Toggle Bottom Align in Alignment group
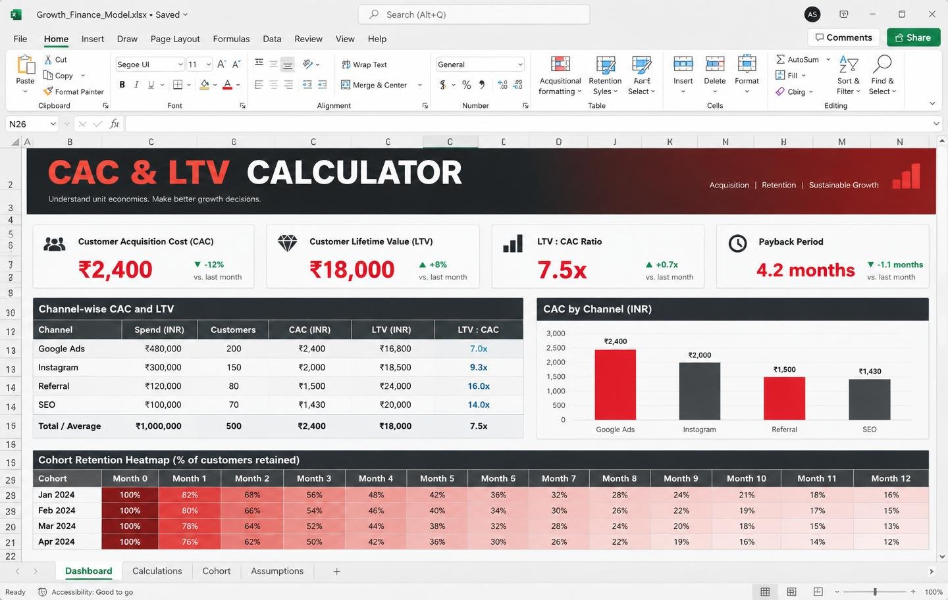948x600 pixels. click(288, 64)
